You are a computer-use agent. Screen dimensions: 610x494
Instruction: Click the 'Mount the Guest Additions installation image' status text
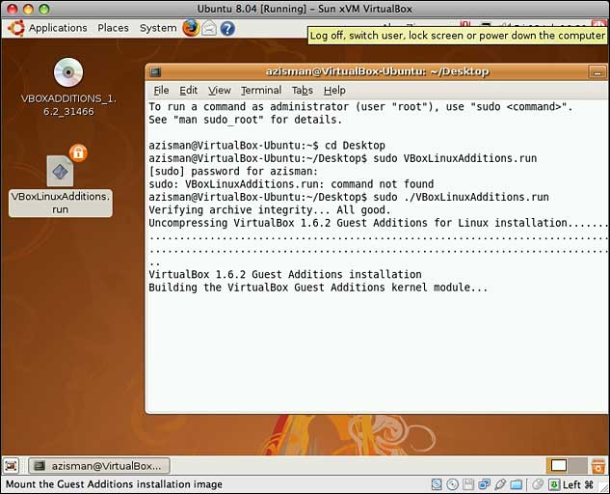114,484
